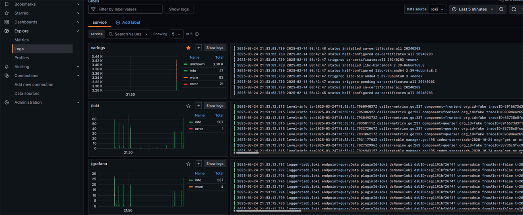Screen dimensions: 523x215
Task: Click the /grafana panel title
Action: 99,164
